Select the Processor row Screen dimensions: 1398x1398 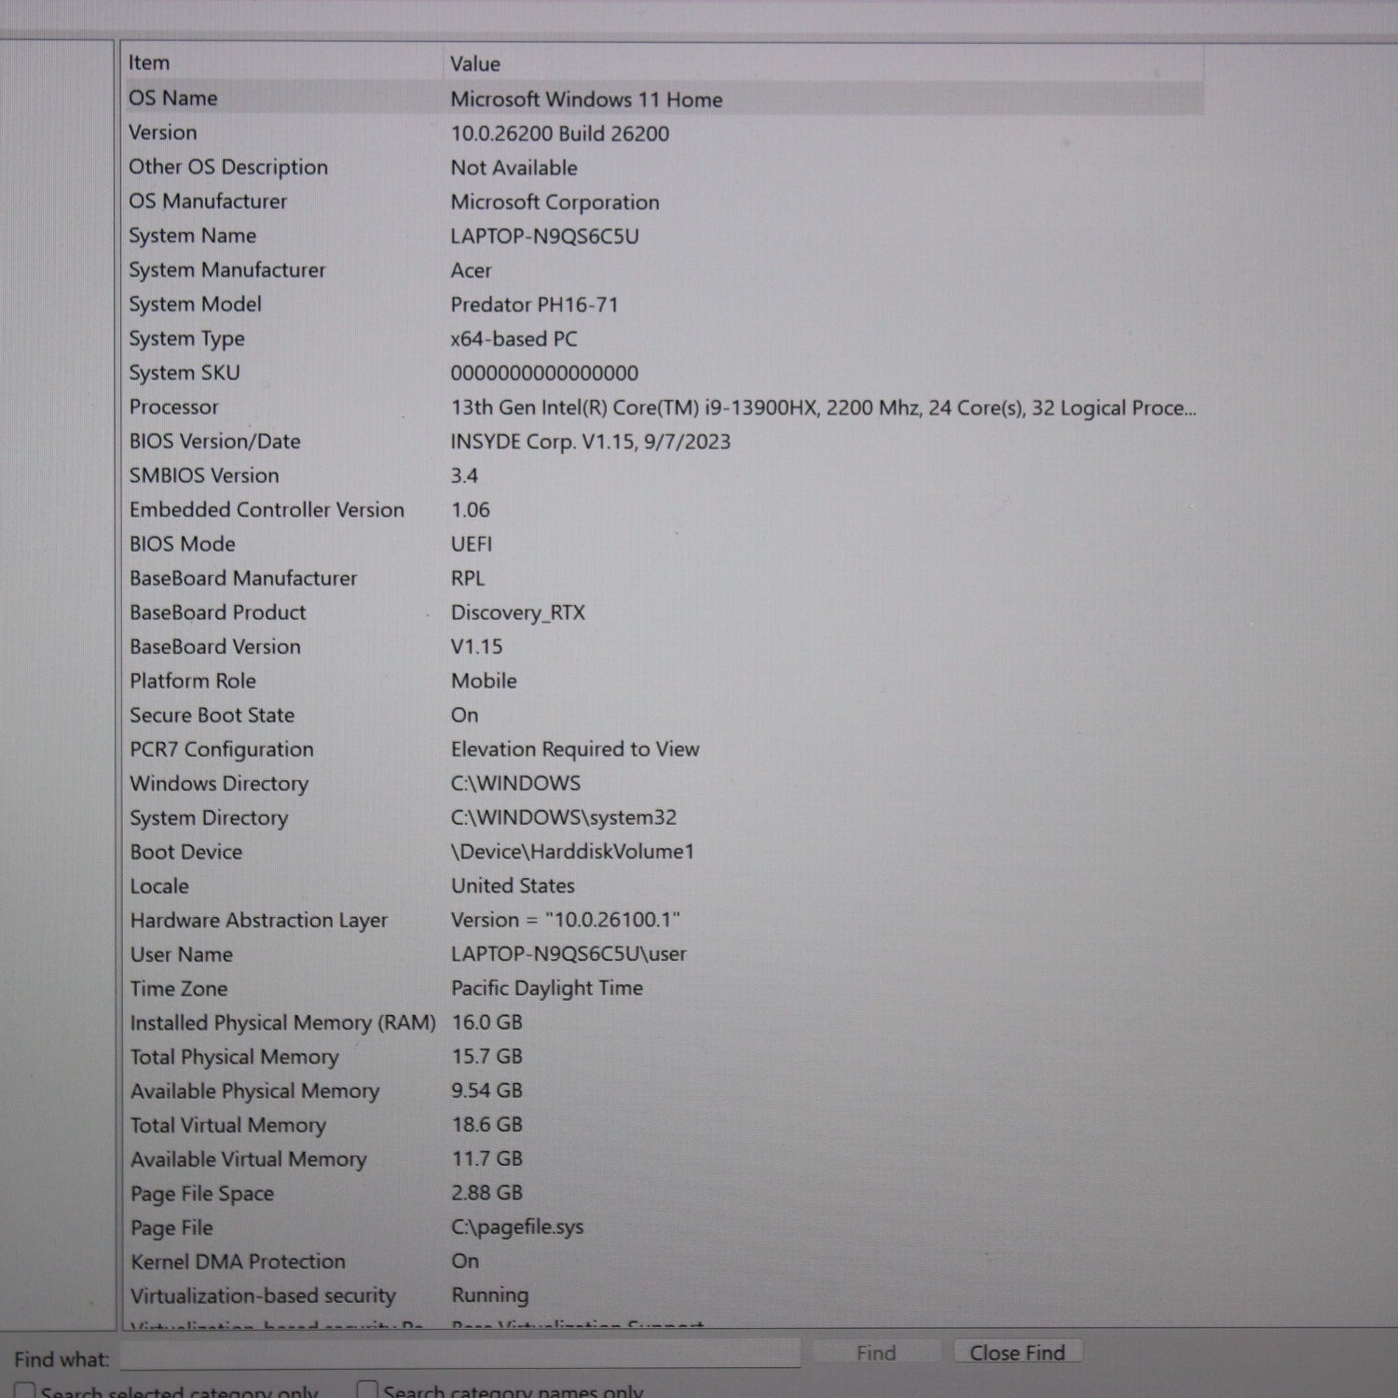tap(174, 407)
